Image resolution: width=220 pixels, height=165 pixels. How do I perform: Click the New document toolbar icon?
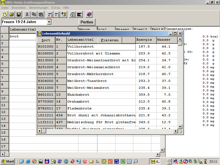[x=5, y=14]
